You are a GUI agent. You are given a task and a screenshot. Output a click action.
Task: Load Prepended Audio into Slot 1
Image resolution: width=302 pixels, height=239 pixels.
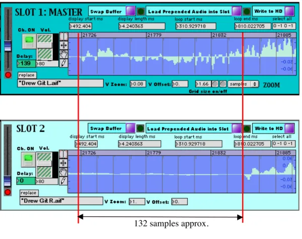237,11
